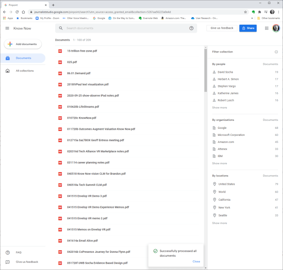This screenshot has width=283, height=270.
Task: Click the Search documents field
Action: [x=124, y=28]
